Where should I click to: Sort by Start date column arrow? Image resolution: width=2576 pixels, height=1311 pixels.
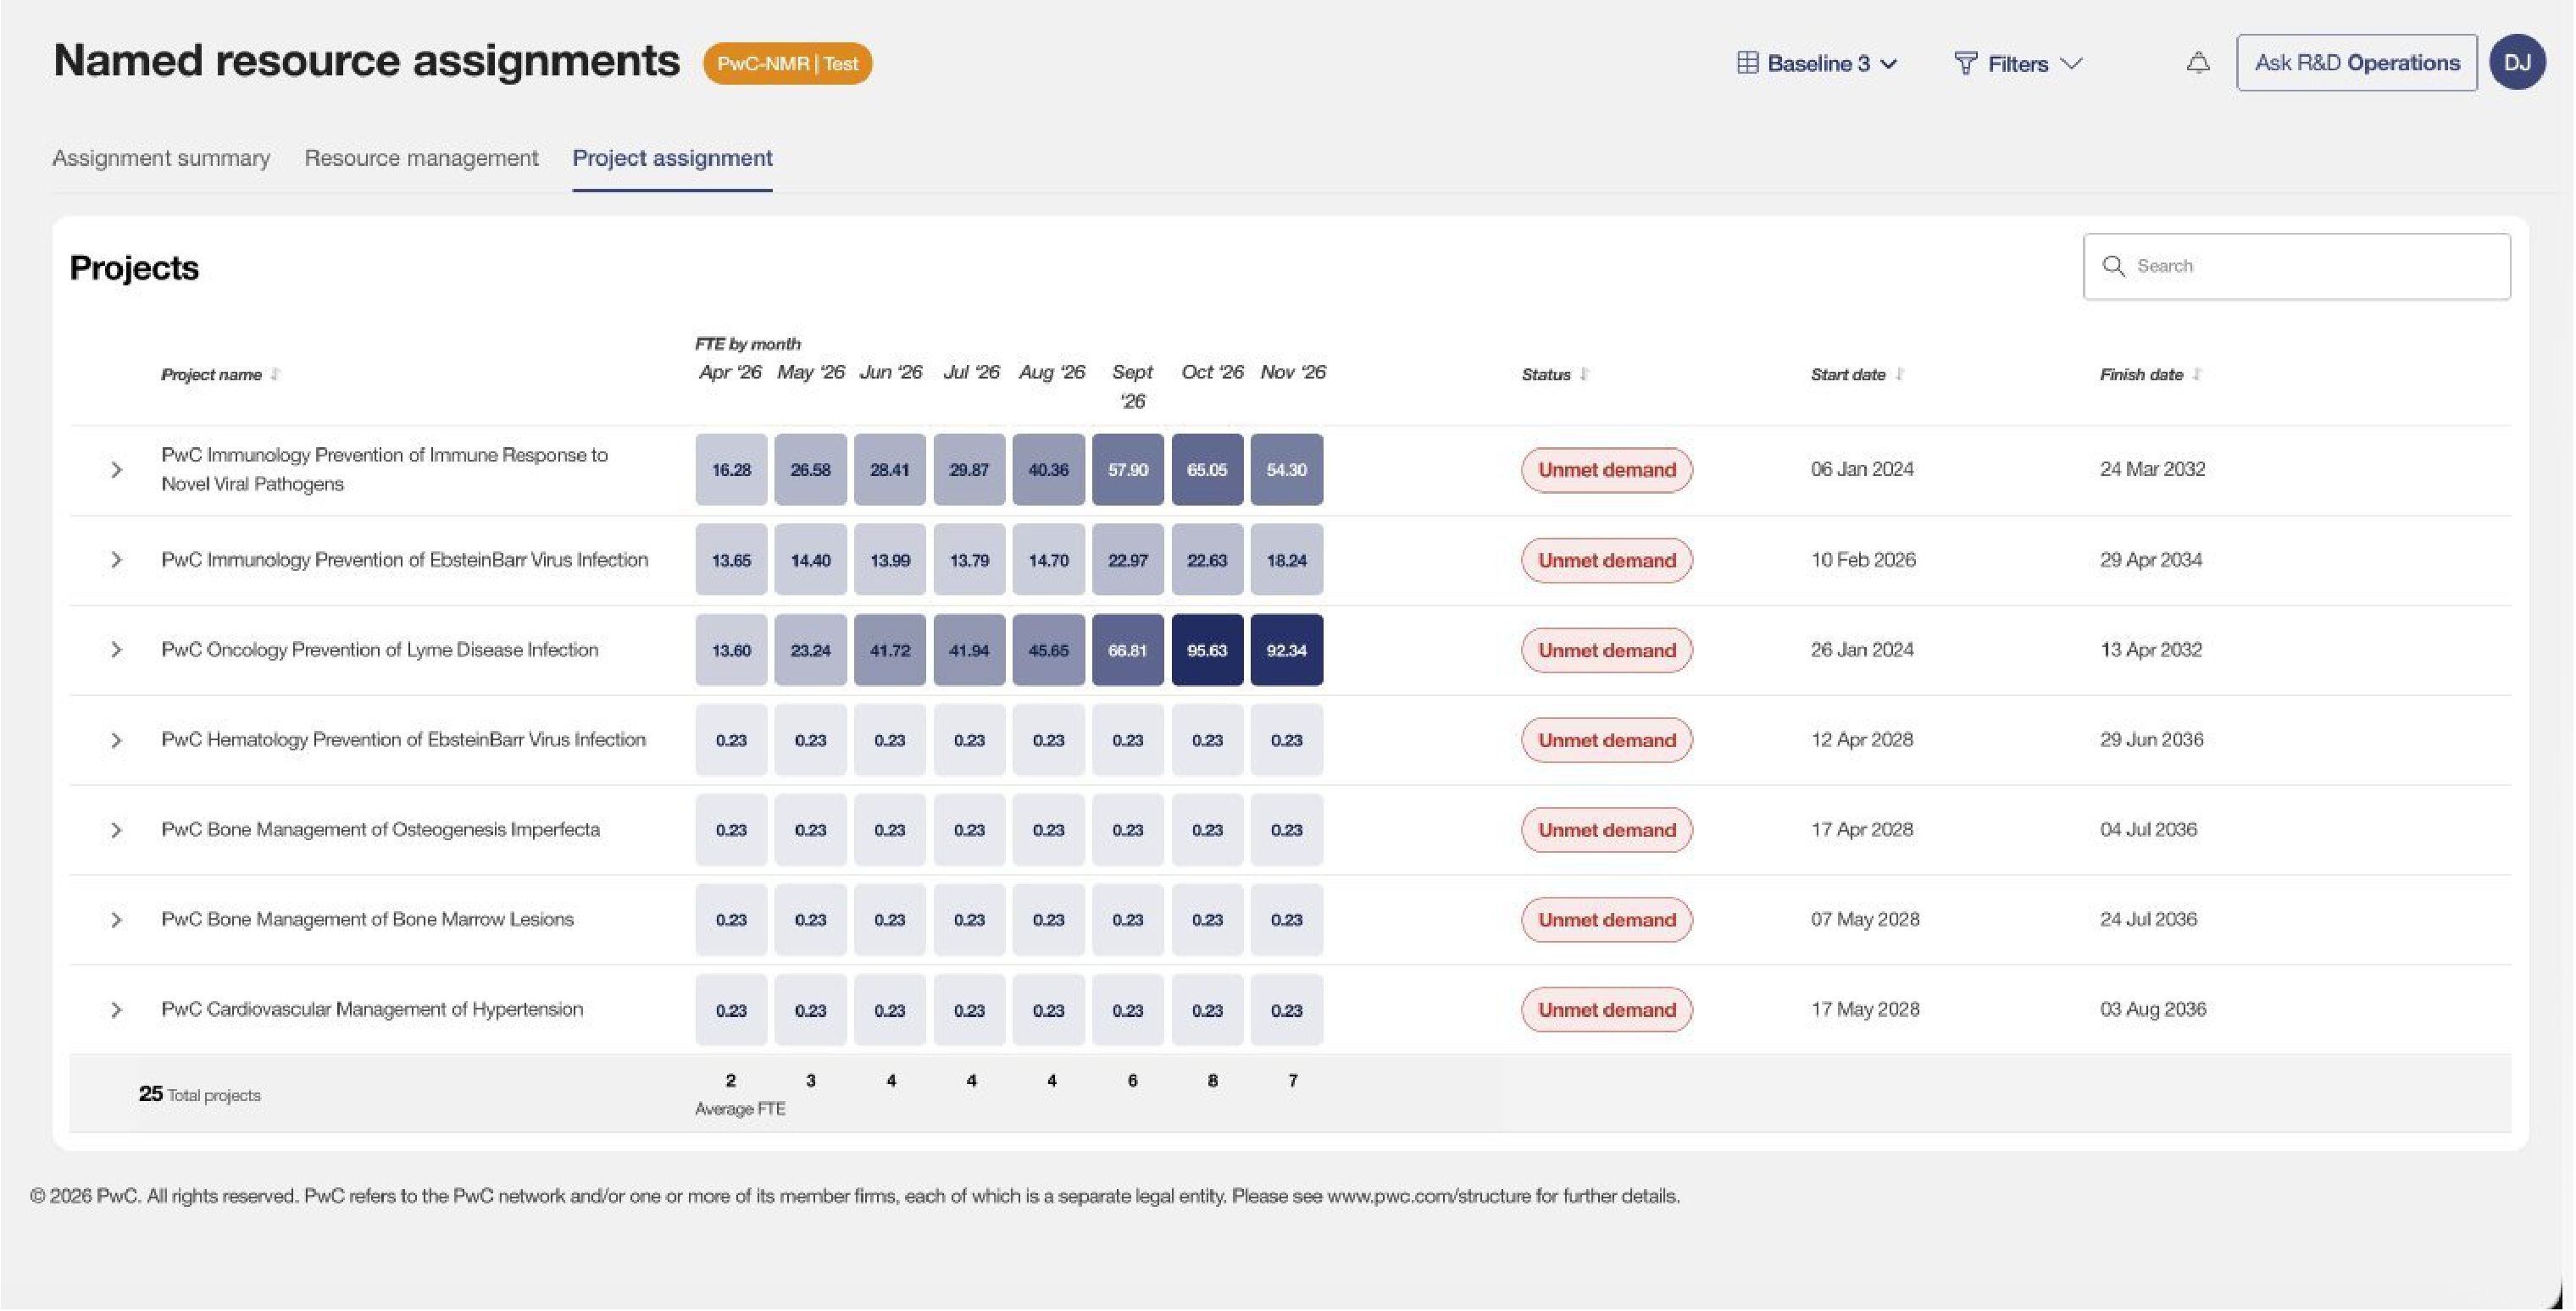[x=1899, y=374]
